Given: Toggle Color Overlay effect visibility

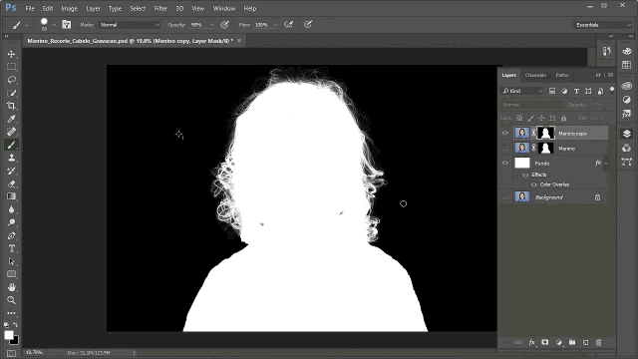Looking at the screenshot, I should coord(534,184).
